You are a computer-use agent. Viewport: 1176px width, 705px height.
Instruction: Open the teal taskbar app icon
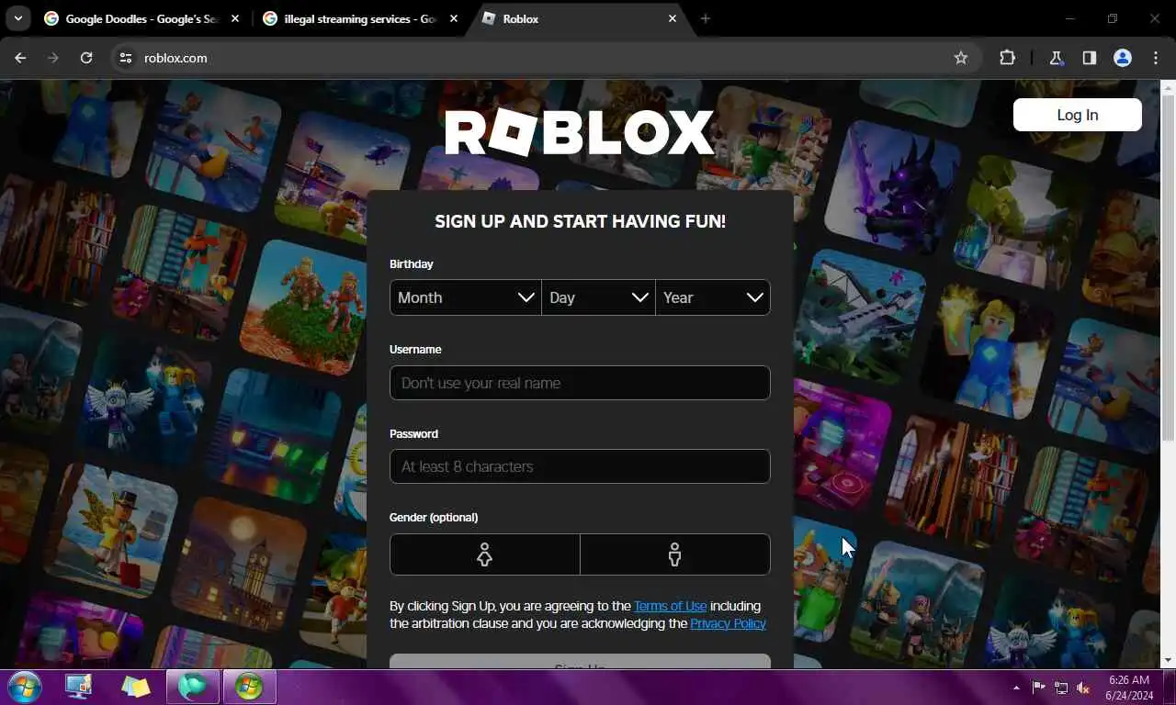pos(192,687)
